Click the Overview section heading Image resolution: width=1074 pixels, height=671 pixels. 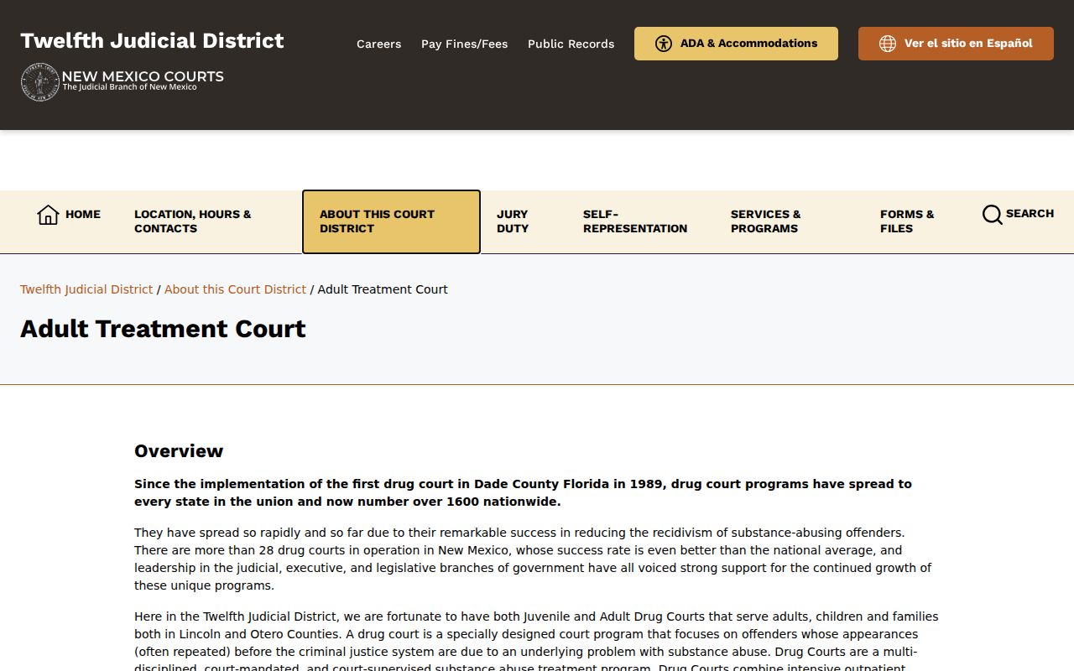coord(179,451)
